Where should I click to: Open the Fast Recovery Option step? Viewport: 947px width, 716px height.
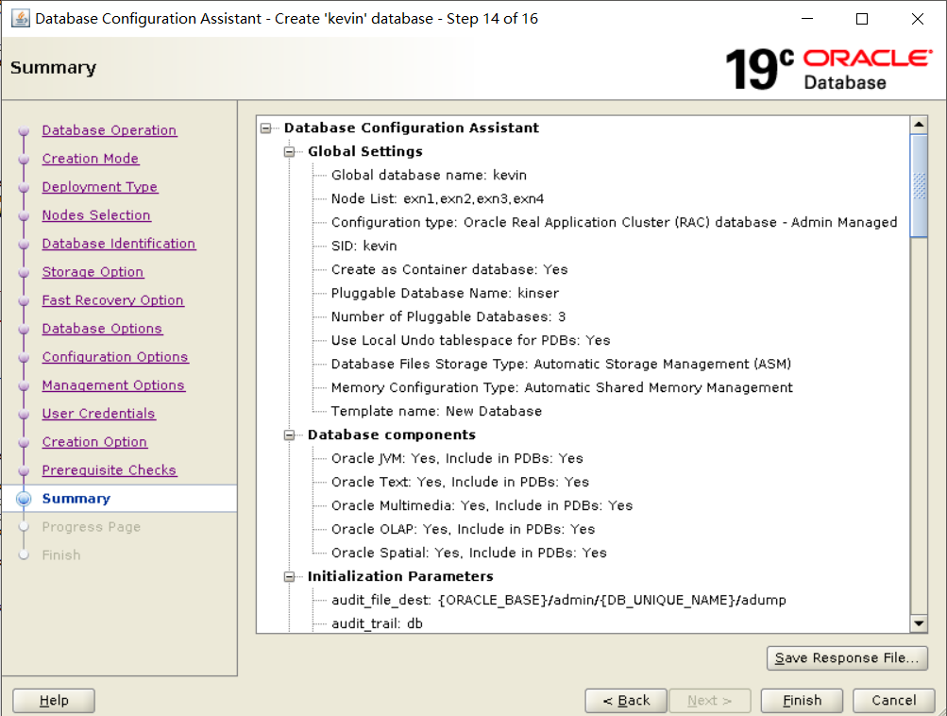(x=113, y=300)
